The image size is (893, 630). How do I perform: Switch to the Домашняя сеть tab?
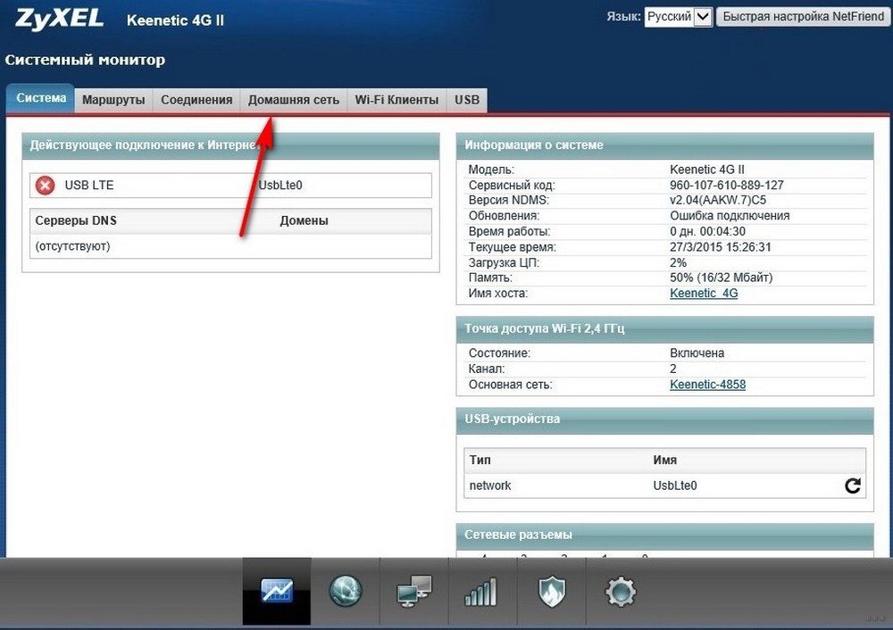pos(294,100)
